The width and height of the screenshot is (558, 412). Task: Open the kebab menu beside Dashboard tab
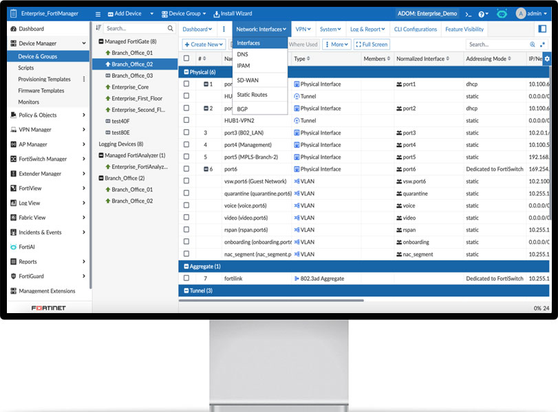224,29
